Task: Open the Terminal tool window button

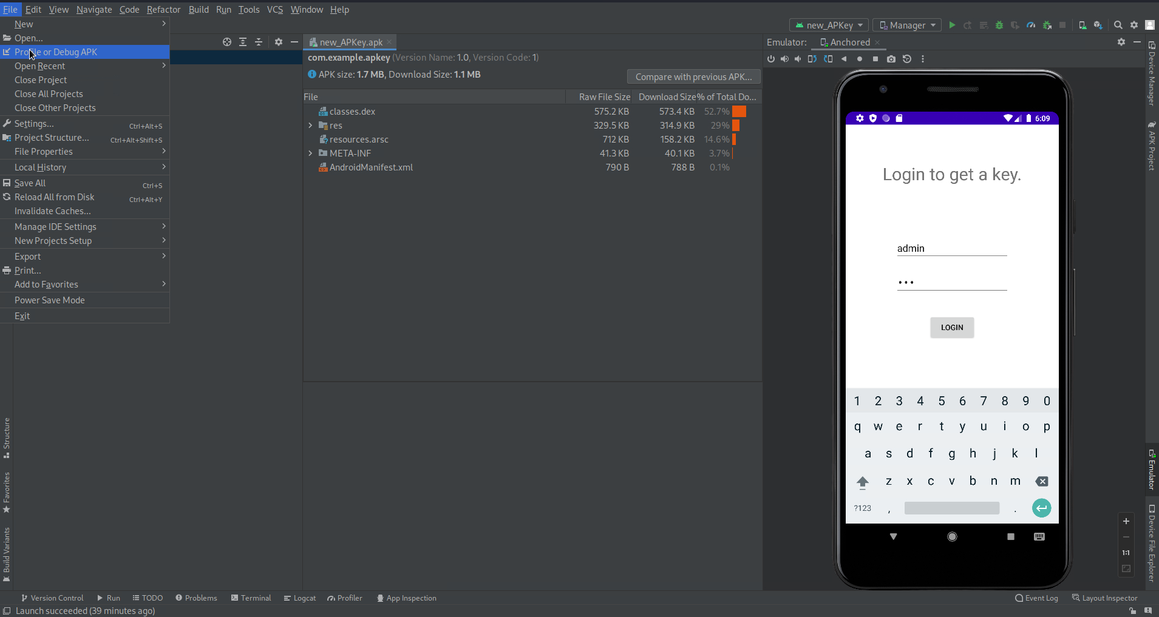Action: pos(251,598)
